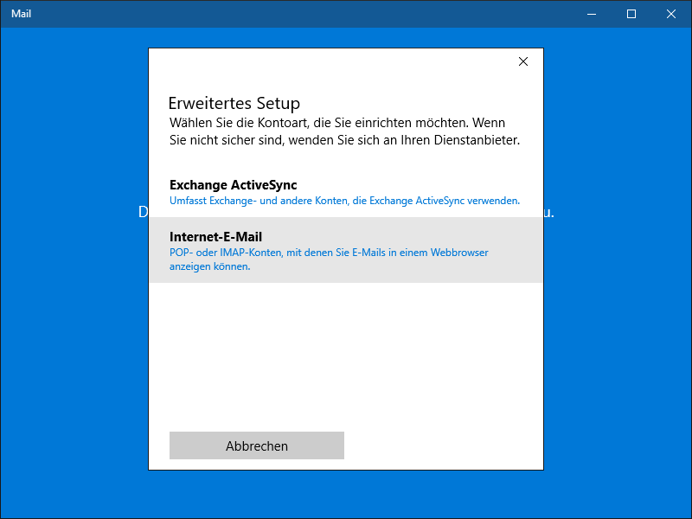Maximize the Mail window
Viewport: 692px width, 519px height.
click(631, 14)
